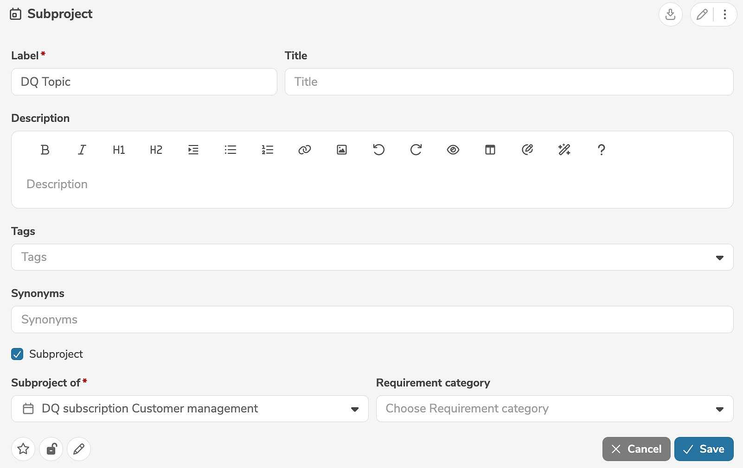Add an unordered bullet list
This screenshot has width=743, height=468.
pos(231,150)
